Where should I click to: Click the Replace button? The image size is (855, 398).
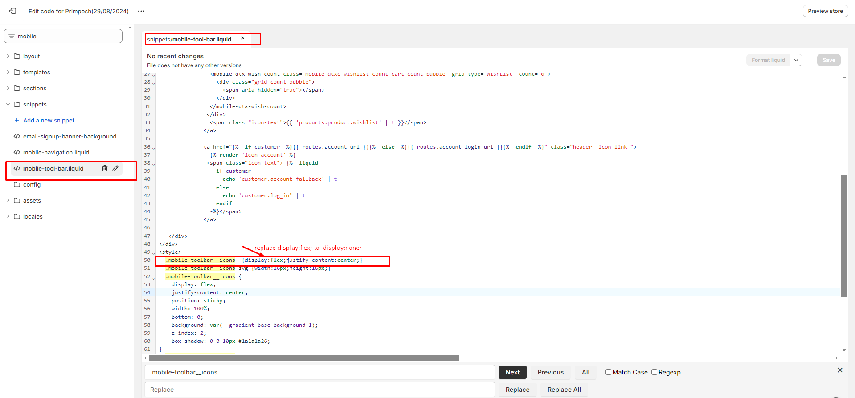[517, 390]
